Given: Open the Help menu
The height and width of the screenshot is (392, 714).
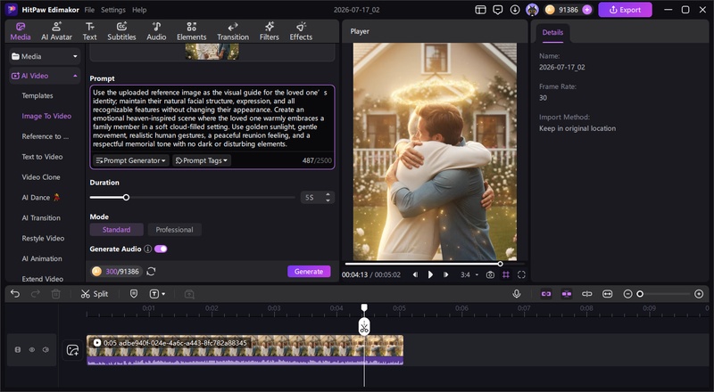Looking at the screenshot, I should pos(139,10).
